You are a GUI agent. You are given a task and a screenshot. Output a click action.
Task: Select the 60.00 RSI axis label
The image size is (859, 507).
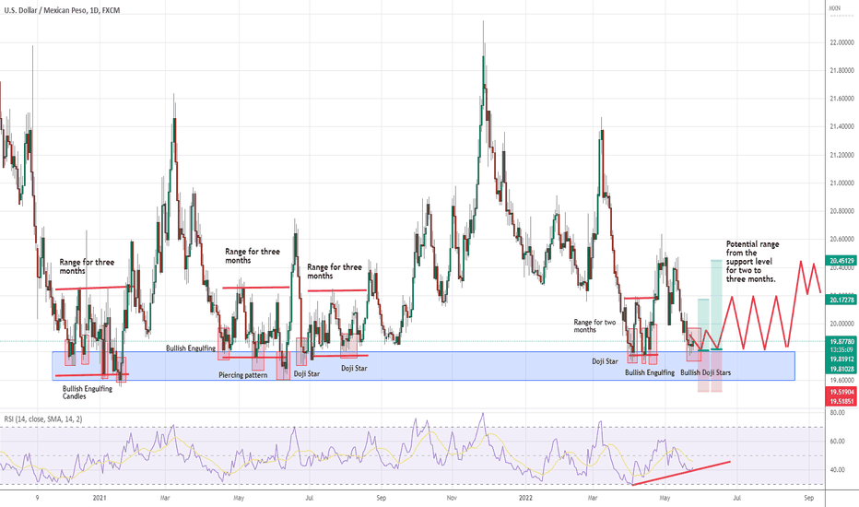(837, 442)
